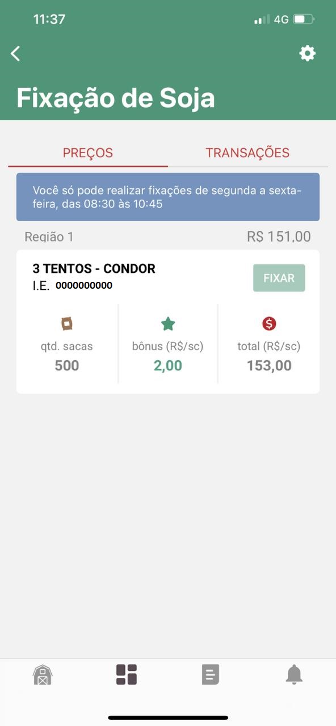This screenshot has height=726, width=336.
Task: Open notifications bell icon
Action: point(294,674)
